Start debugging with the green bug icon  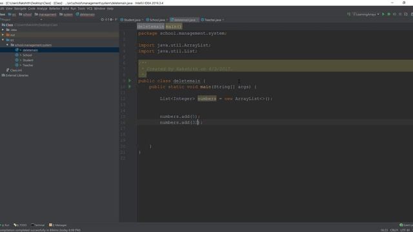(x=388, y=14)
